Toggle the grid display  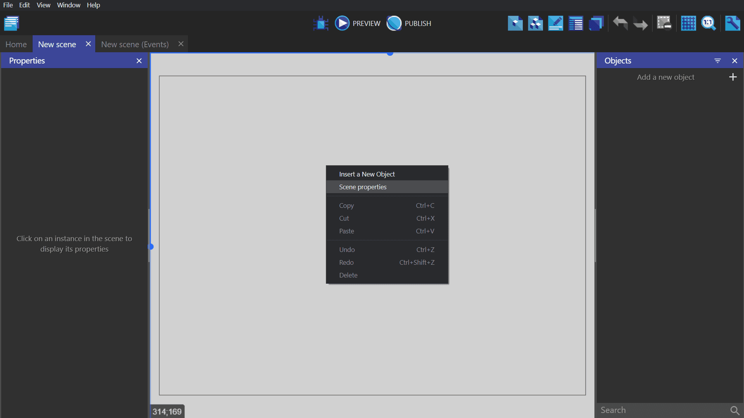(x=688, y=23)
